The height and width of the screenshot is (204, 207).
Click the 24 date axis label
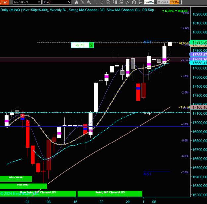click(27, 202)
